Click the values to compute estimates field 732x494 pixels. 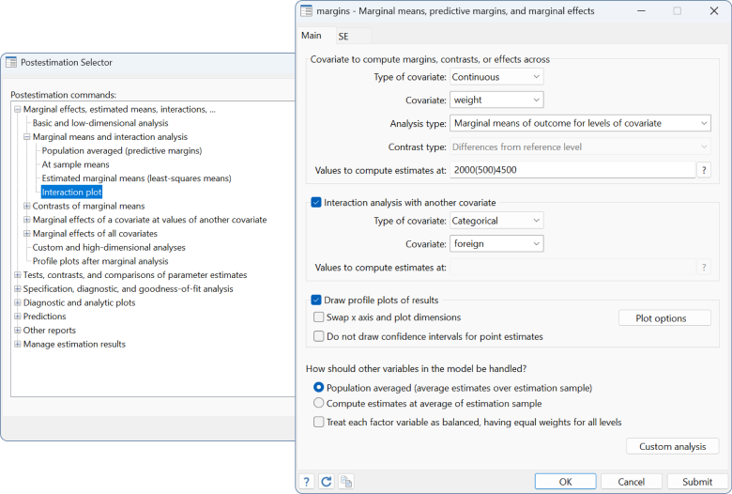(x=571, y=170)
